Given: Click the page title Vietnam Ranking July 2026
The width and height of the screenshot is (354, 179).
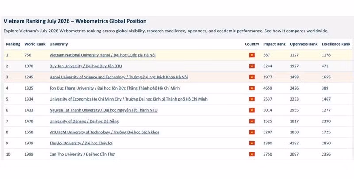Looking at the screenshot, I should click(75, 21).
